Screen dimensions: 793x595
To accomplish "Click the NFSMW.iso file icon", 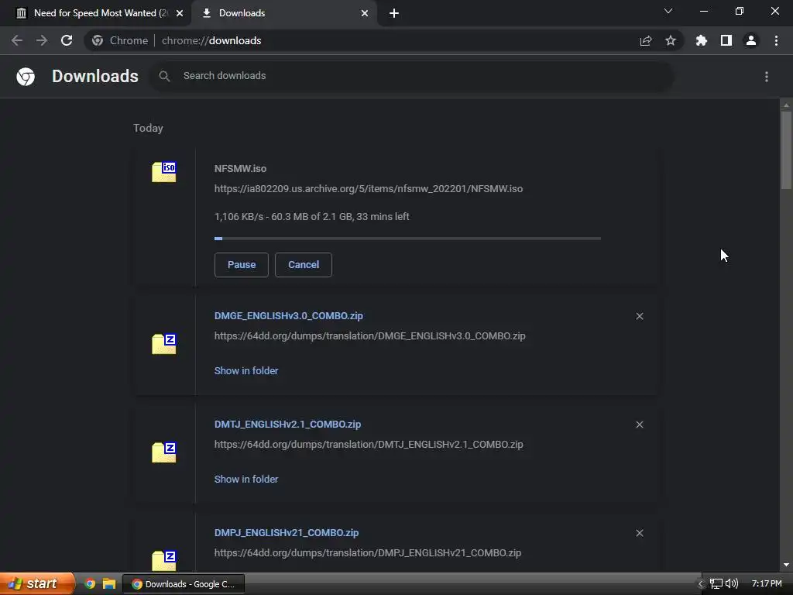I will (164, 172).
